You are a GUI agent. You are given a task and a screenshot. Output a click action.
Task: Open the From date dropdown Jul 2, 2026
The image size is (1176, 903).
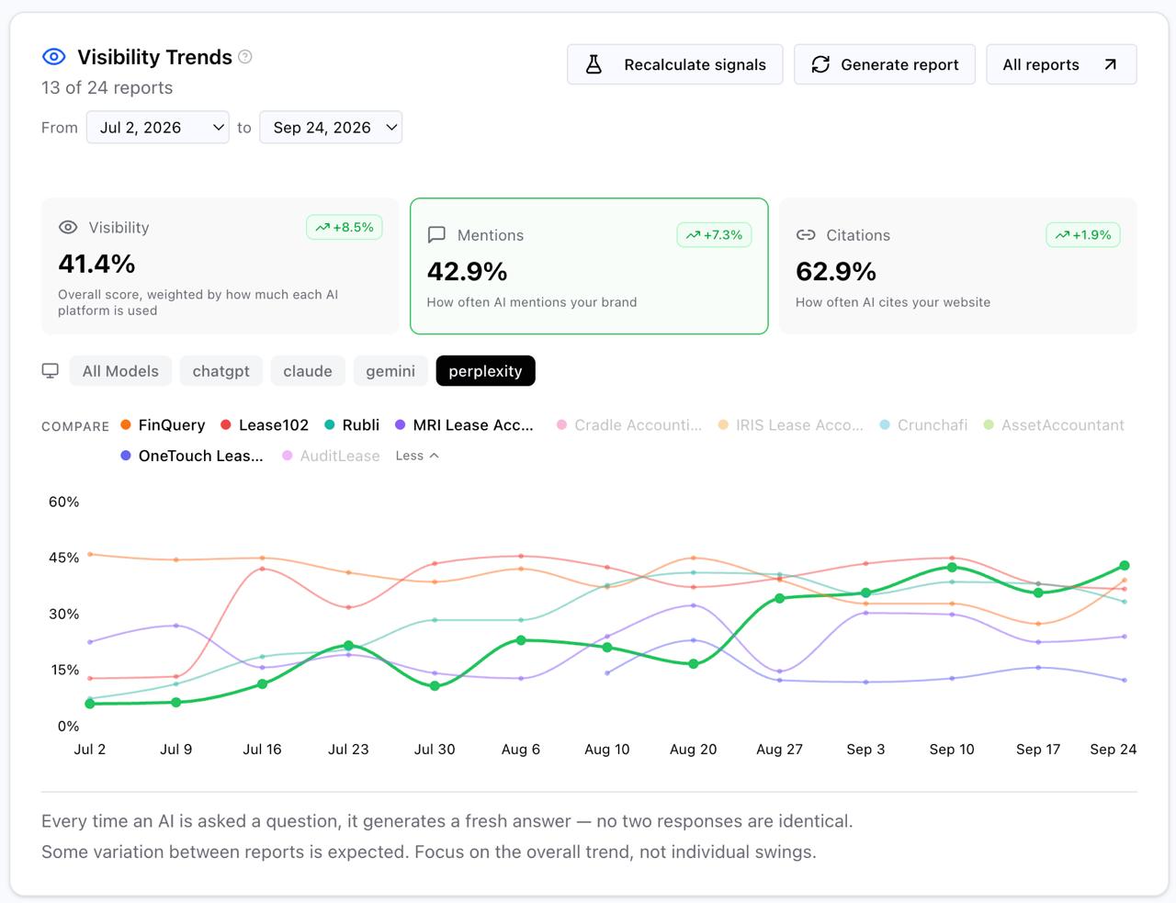click(158, 128)
